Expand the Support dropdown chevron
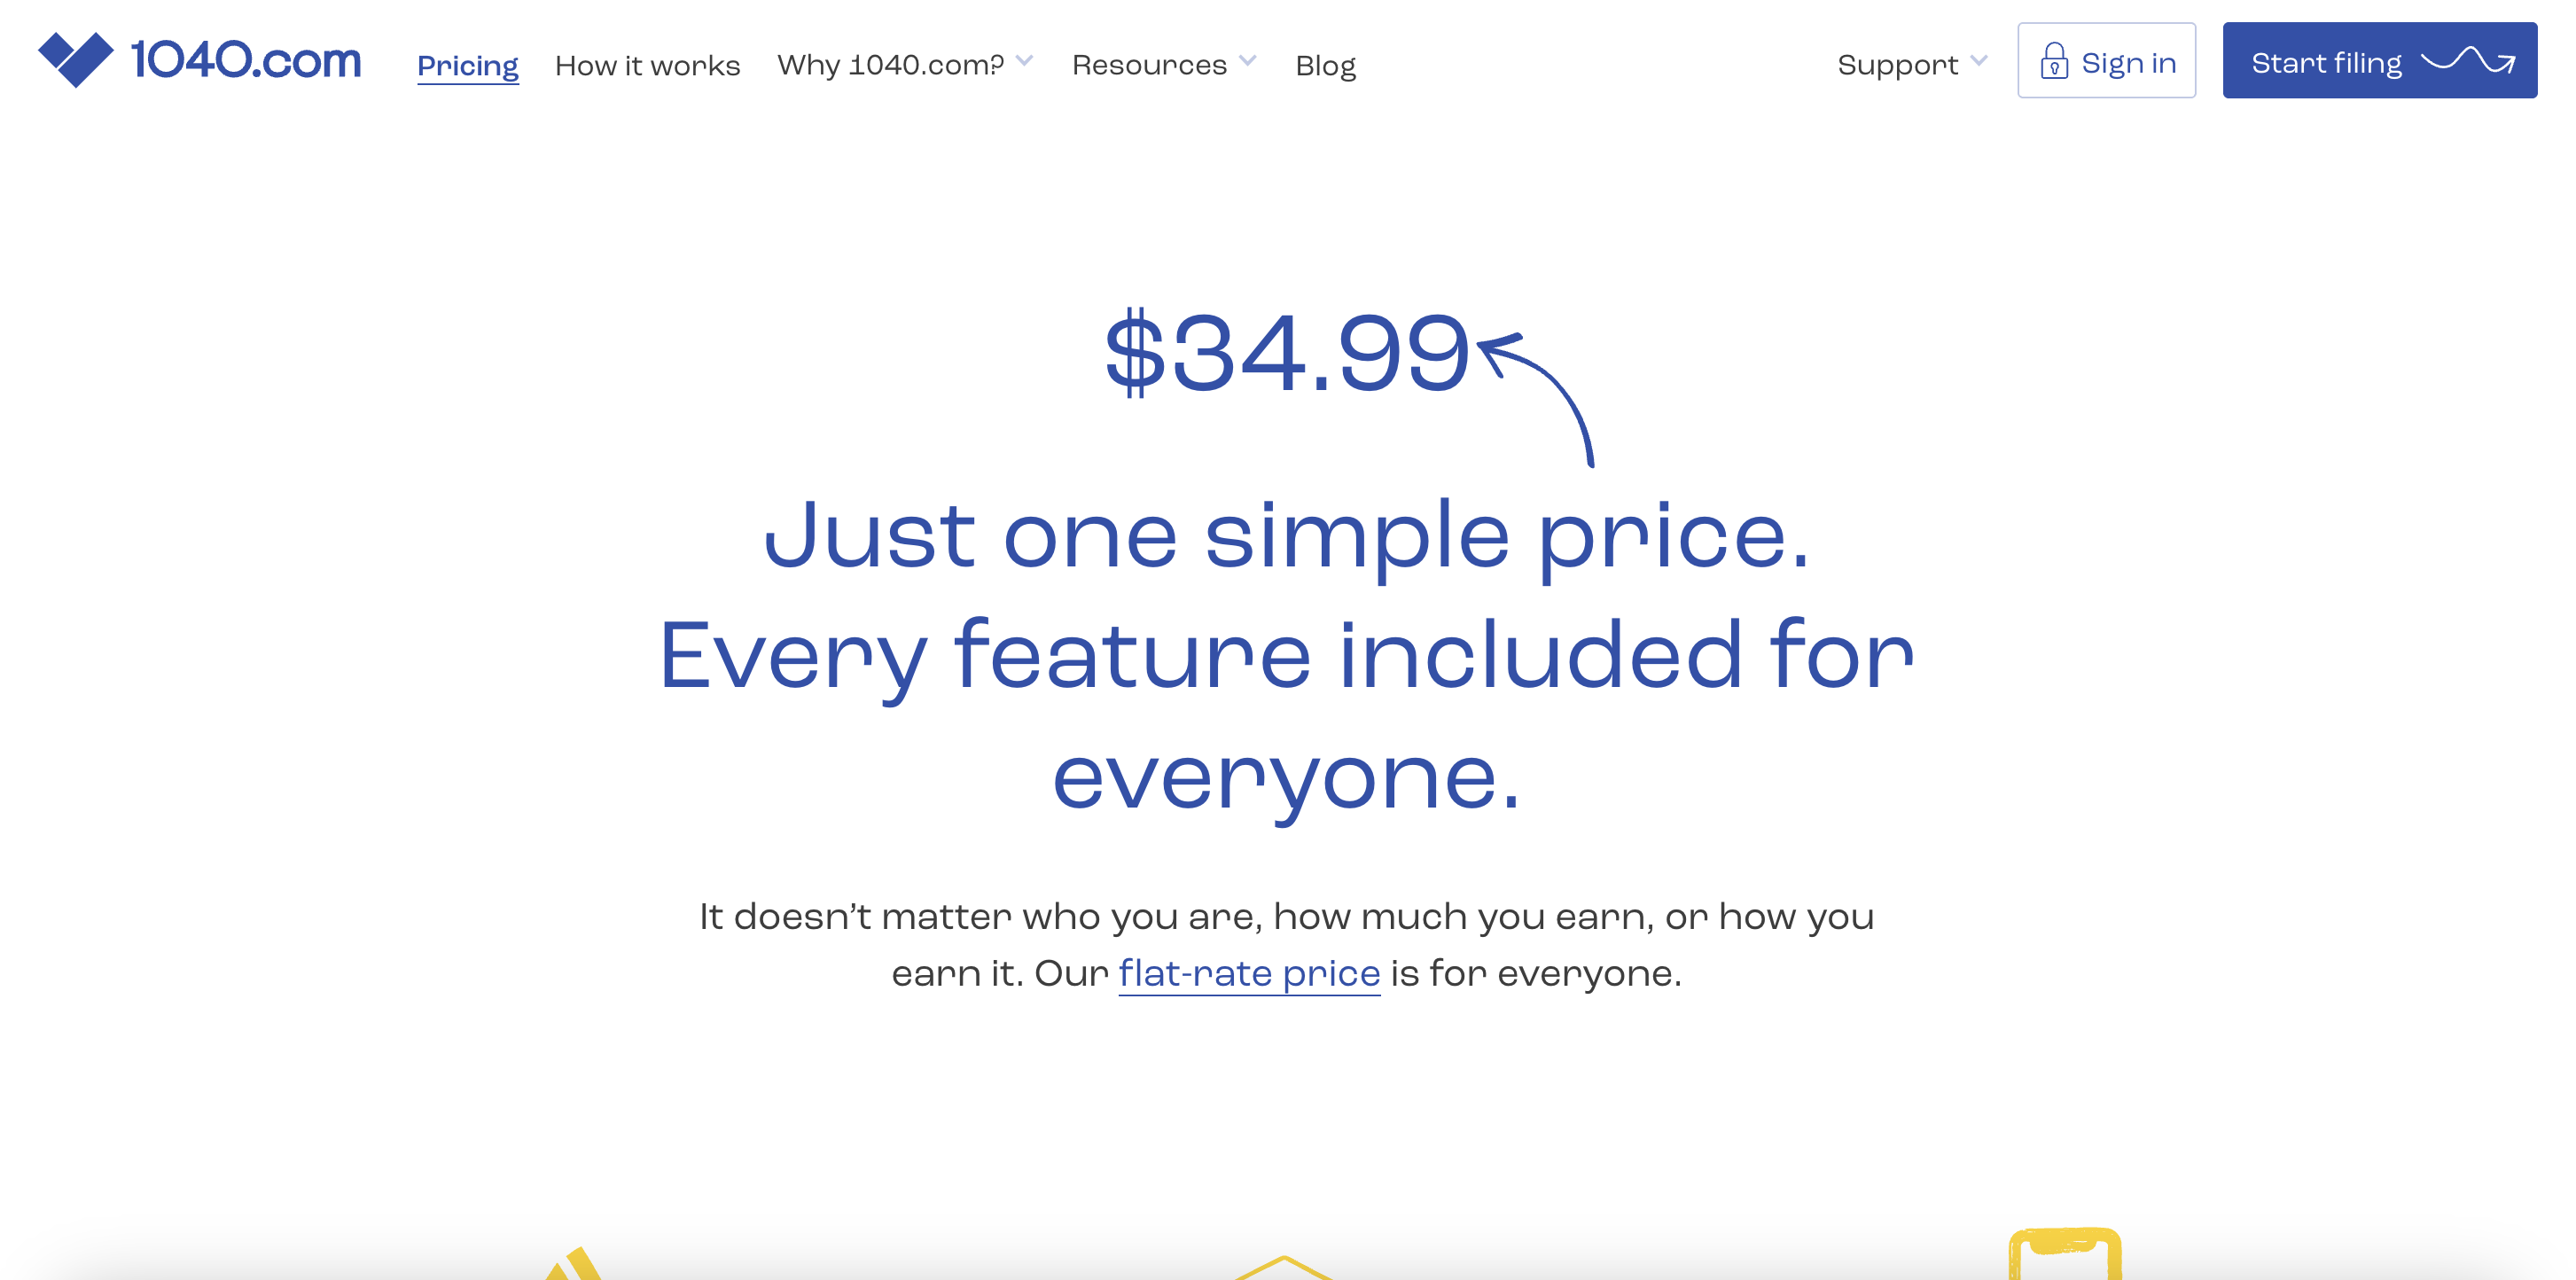Screen dimensions: 2576x1280 (1978, 61)
